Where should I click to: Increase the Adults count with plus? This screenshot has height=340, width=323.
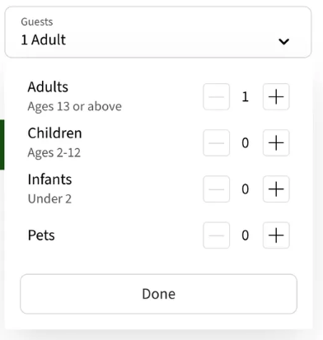click(276, 97)
